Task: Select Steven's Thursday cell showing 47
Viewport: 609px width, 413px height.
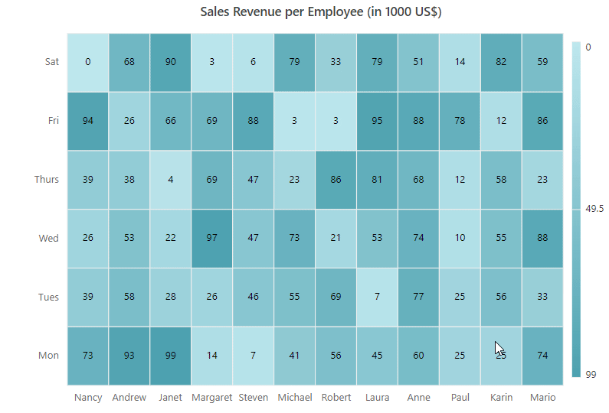Action: 254,180
